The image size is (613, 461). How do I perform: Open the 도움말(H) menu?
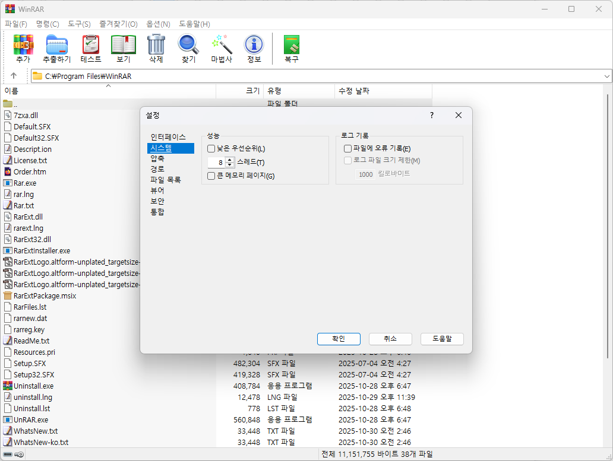[194, 24]
